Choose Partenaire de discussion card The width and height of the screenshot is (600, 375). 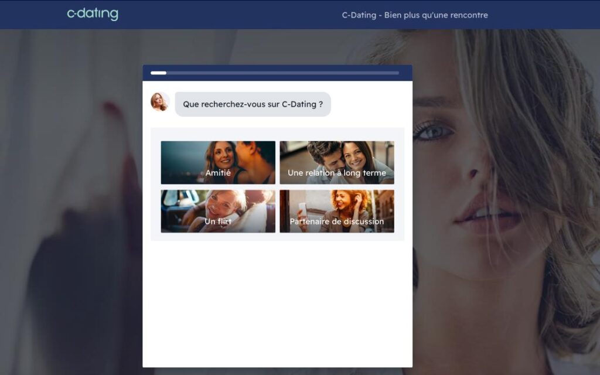pos(337,211)
